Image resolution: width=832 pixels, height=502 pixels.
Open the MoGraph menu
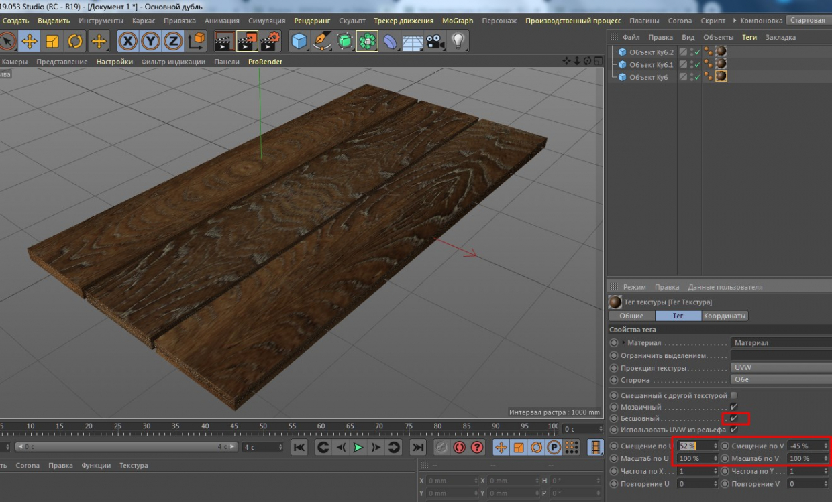(458, 21)
